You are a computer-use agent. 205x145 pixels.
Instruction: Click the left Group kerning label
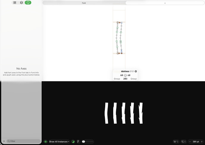117,79
